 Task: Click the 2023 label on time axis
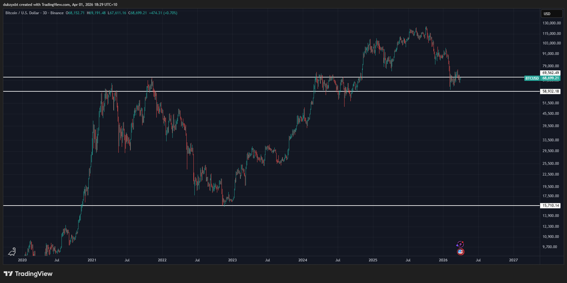click(x=232, y=260)
